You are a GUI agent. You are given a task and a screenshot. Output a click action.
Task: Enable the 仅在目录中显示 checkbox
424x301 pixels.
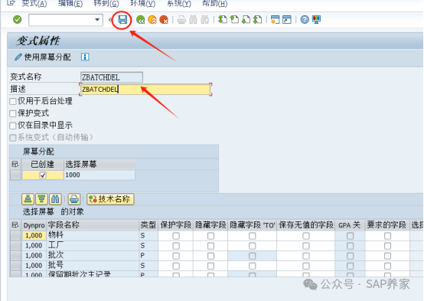tap(13, 126)
